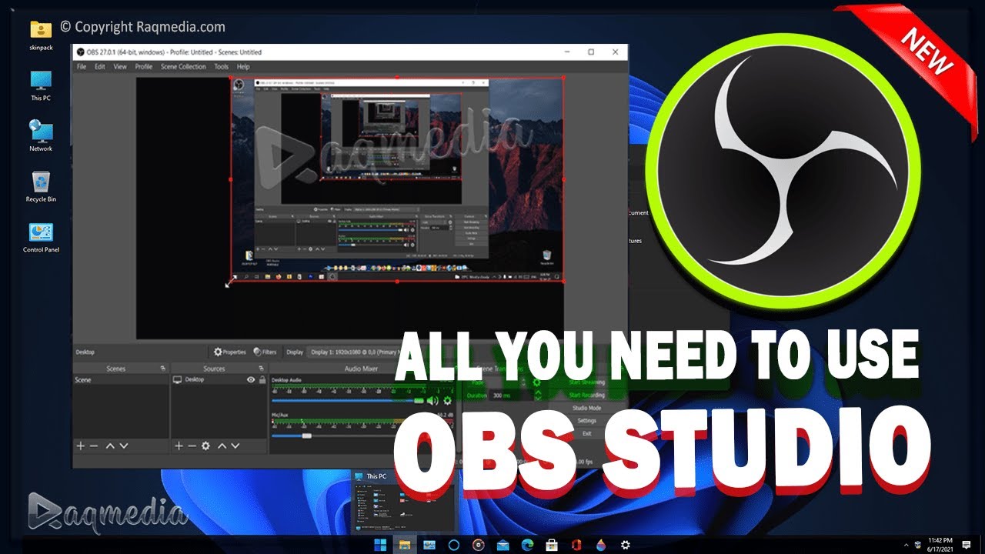This screenshot has width=985, height=554.
Task: Mute Desktop Audio with the speaker icon
Action: [432, 401]
